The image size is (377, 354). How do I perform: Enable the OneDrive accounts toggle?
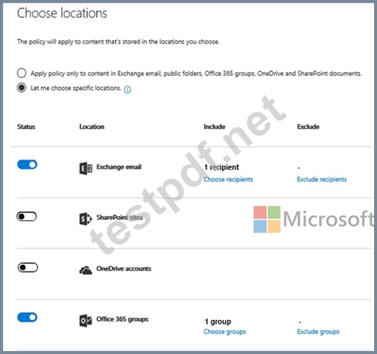pos(28,268)
